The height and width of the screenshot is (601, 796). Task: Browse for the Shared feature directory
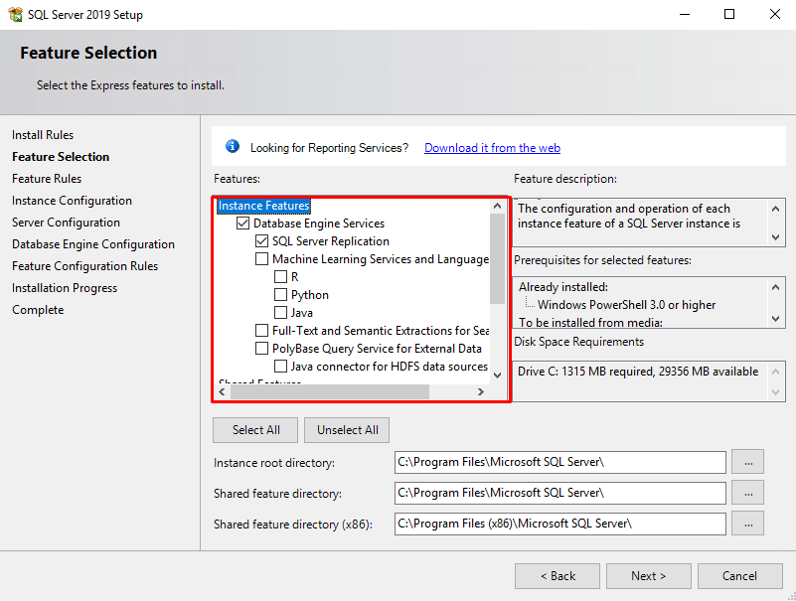click(x=747, y=493)
